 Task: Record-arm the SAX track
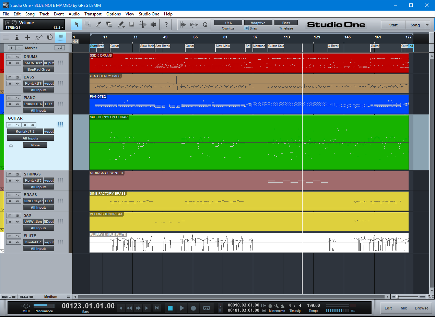pyautogui.click(x=10, y=221)
